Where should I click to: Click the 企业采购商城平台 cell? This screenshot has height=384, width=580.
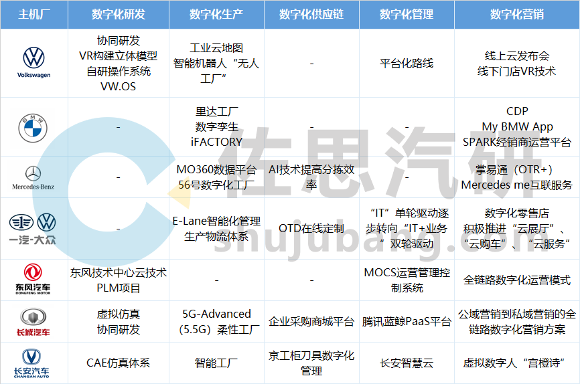tap(311, 322)
